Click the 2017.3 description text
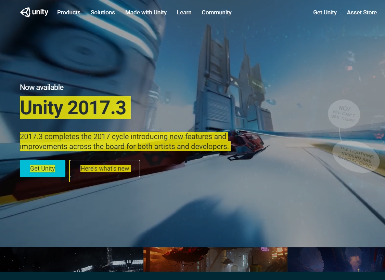This screenshot has height=280, width=385. click(125, 141)
